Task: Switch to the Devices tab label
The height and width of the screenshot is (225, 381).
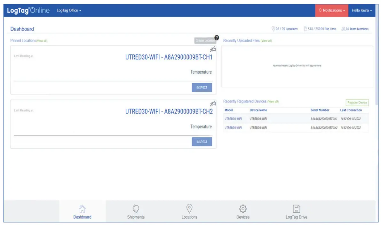Action: pos(243,217)
